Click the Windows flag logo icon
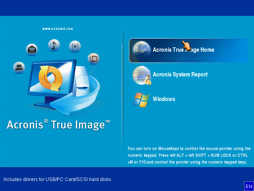 (x=141, y=100)
